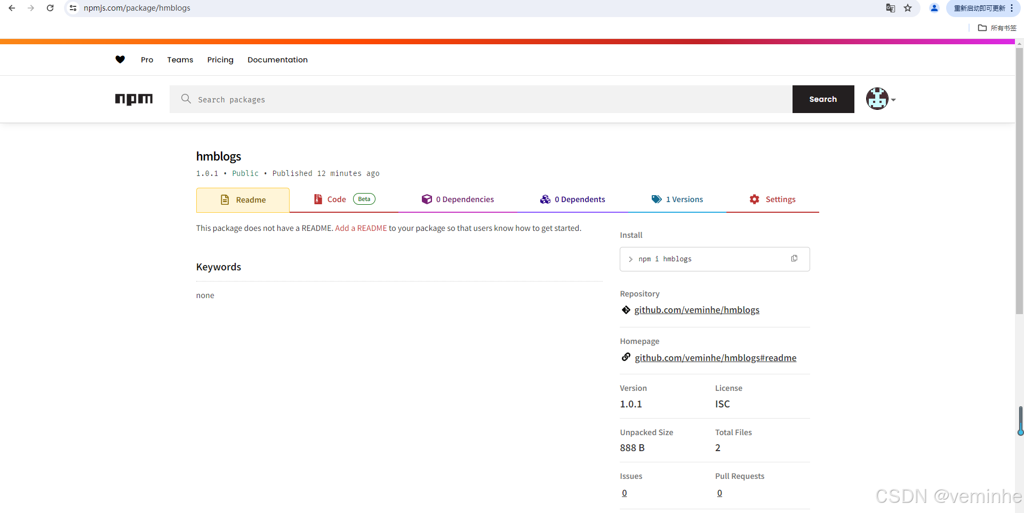This screenshot has height=513, width=1024.
Task: Click the browser forward arrow
Action: coord(31,8)
